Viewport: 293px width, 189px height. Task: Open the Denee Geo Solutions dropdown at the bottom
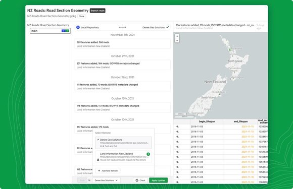(106, 180)
